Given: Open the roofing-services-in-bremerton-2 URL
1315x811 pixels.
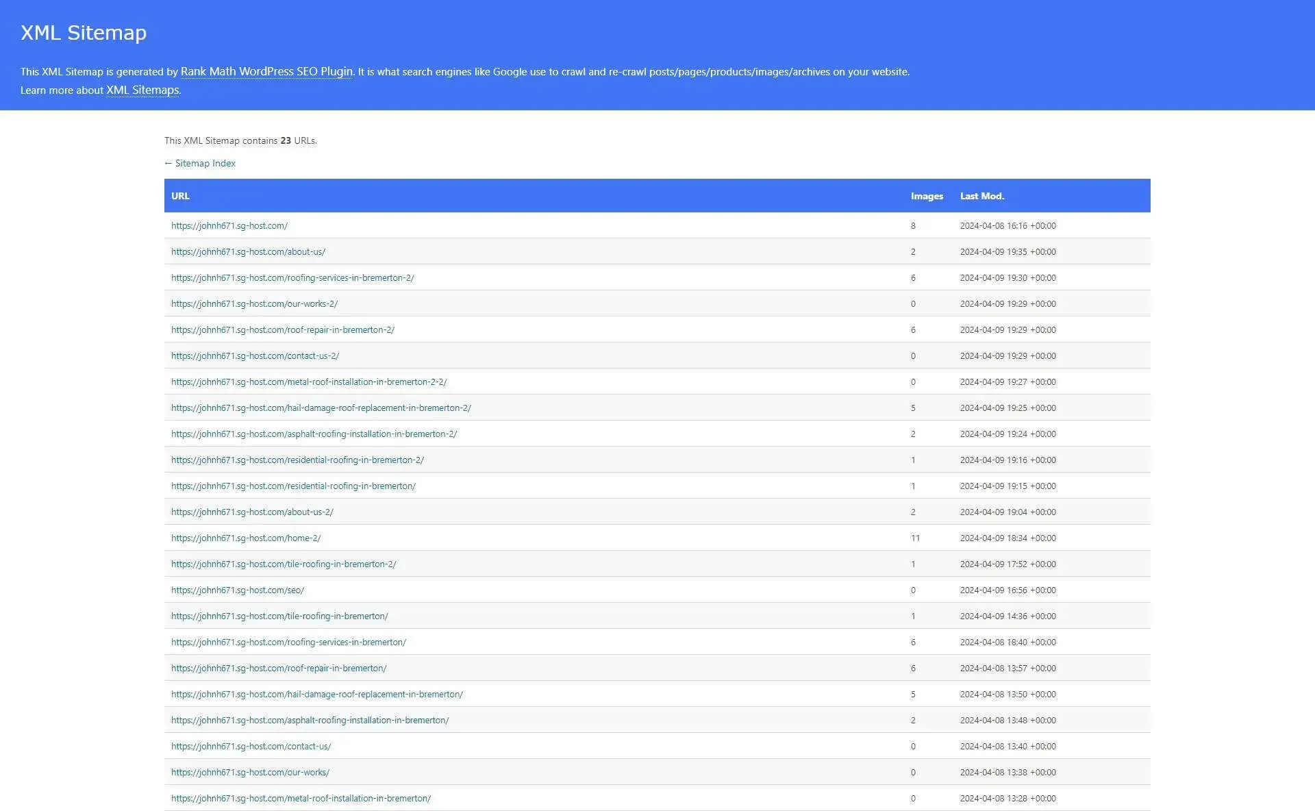Looking at the screenshot, I should (x=292, y=277).
